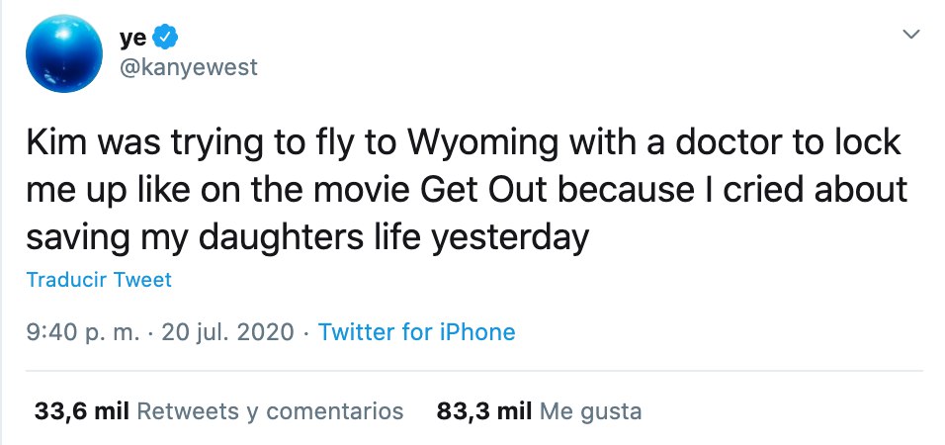Visit the @kanyewest handle link
Viewport: 945px width, 445px height.
coord(189,67)
